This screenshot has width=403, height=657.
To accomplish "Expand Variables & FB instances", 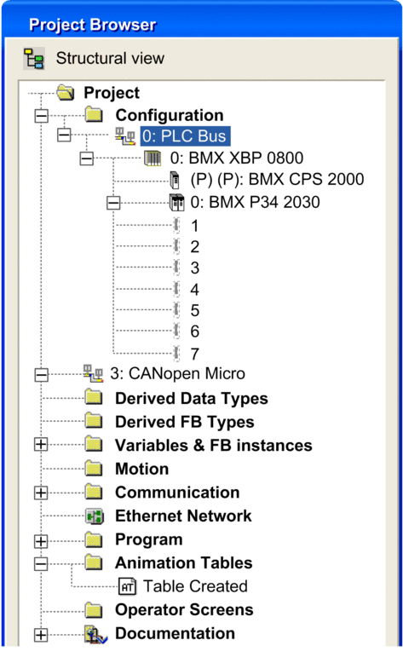I will pos(41,444).
